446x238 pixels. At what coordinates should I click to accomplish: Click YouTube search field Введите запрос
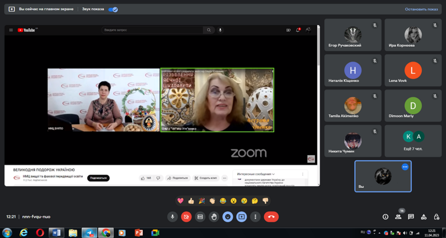click(152, 30)
